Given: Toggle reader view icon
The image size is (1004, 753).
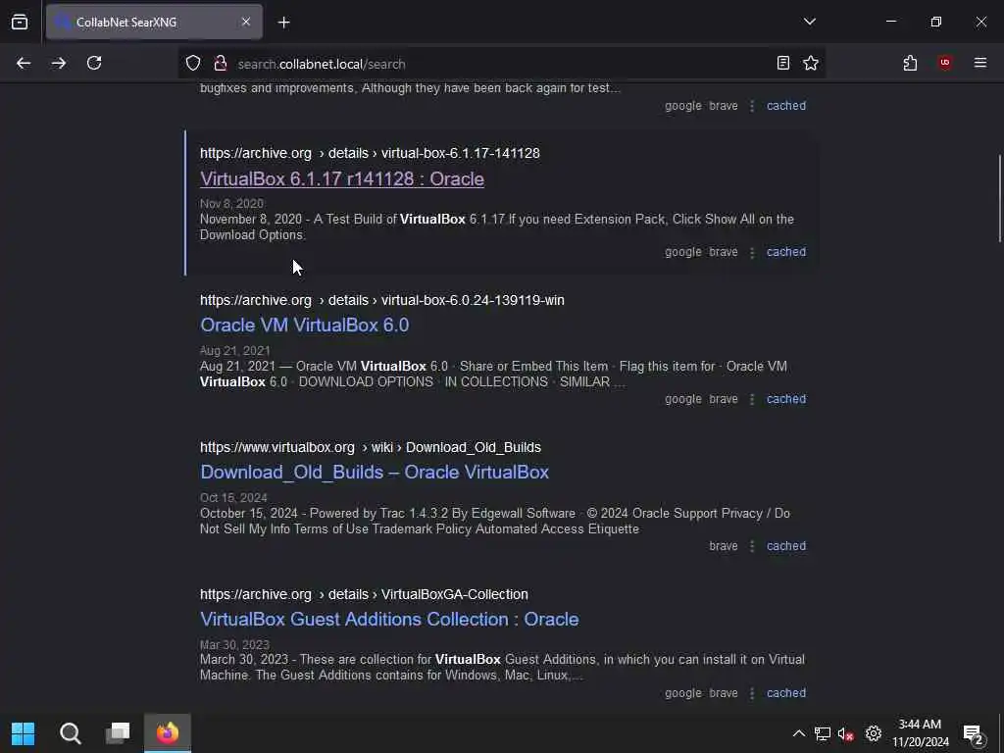Looking at the screenshot, I should 783,63.
